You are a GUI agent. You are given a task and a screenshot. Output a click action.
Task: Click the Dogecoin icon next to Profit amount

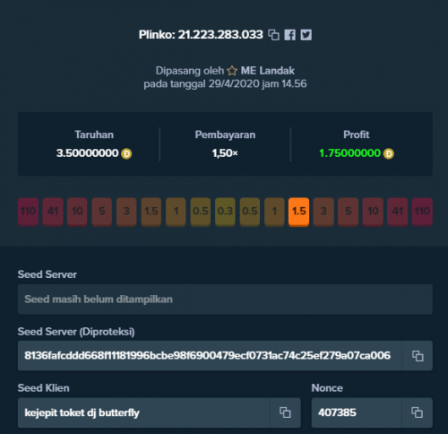tap(389, 153)
